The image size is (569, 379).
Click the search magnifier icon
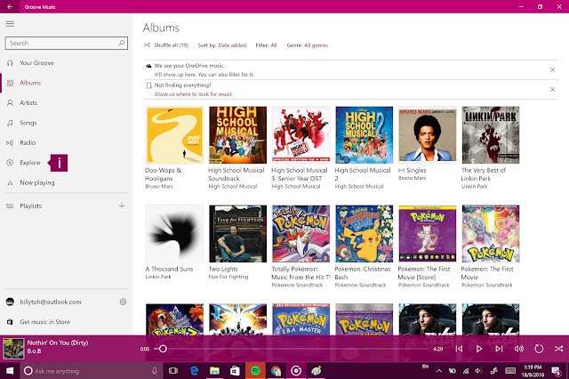coord(122,43)
